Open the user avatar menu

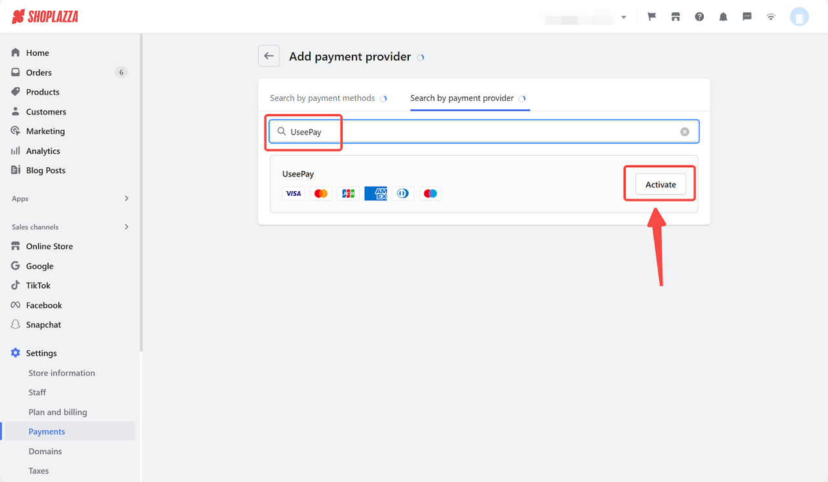(x=800, y=17)
